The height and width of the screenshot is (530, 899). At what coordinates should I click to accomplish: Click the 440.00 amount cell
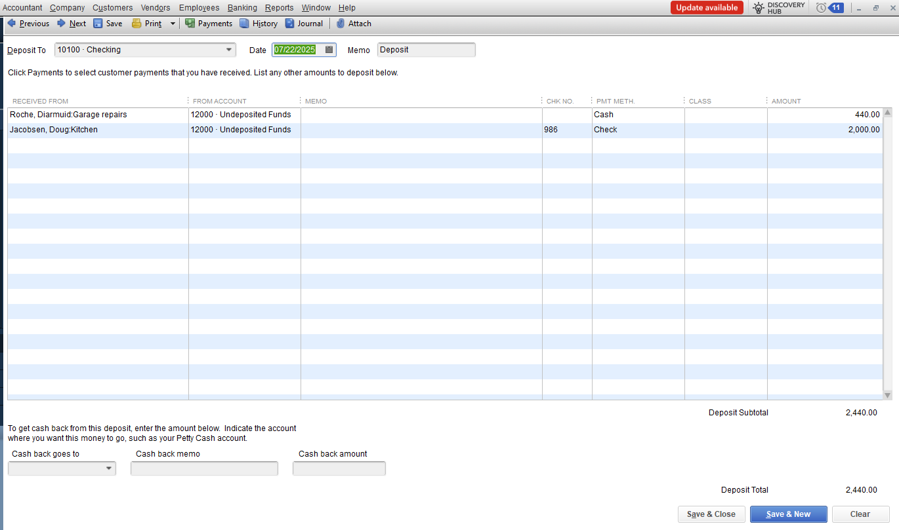[x=825, y=115]
